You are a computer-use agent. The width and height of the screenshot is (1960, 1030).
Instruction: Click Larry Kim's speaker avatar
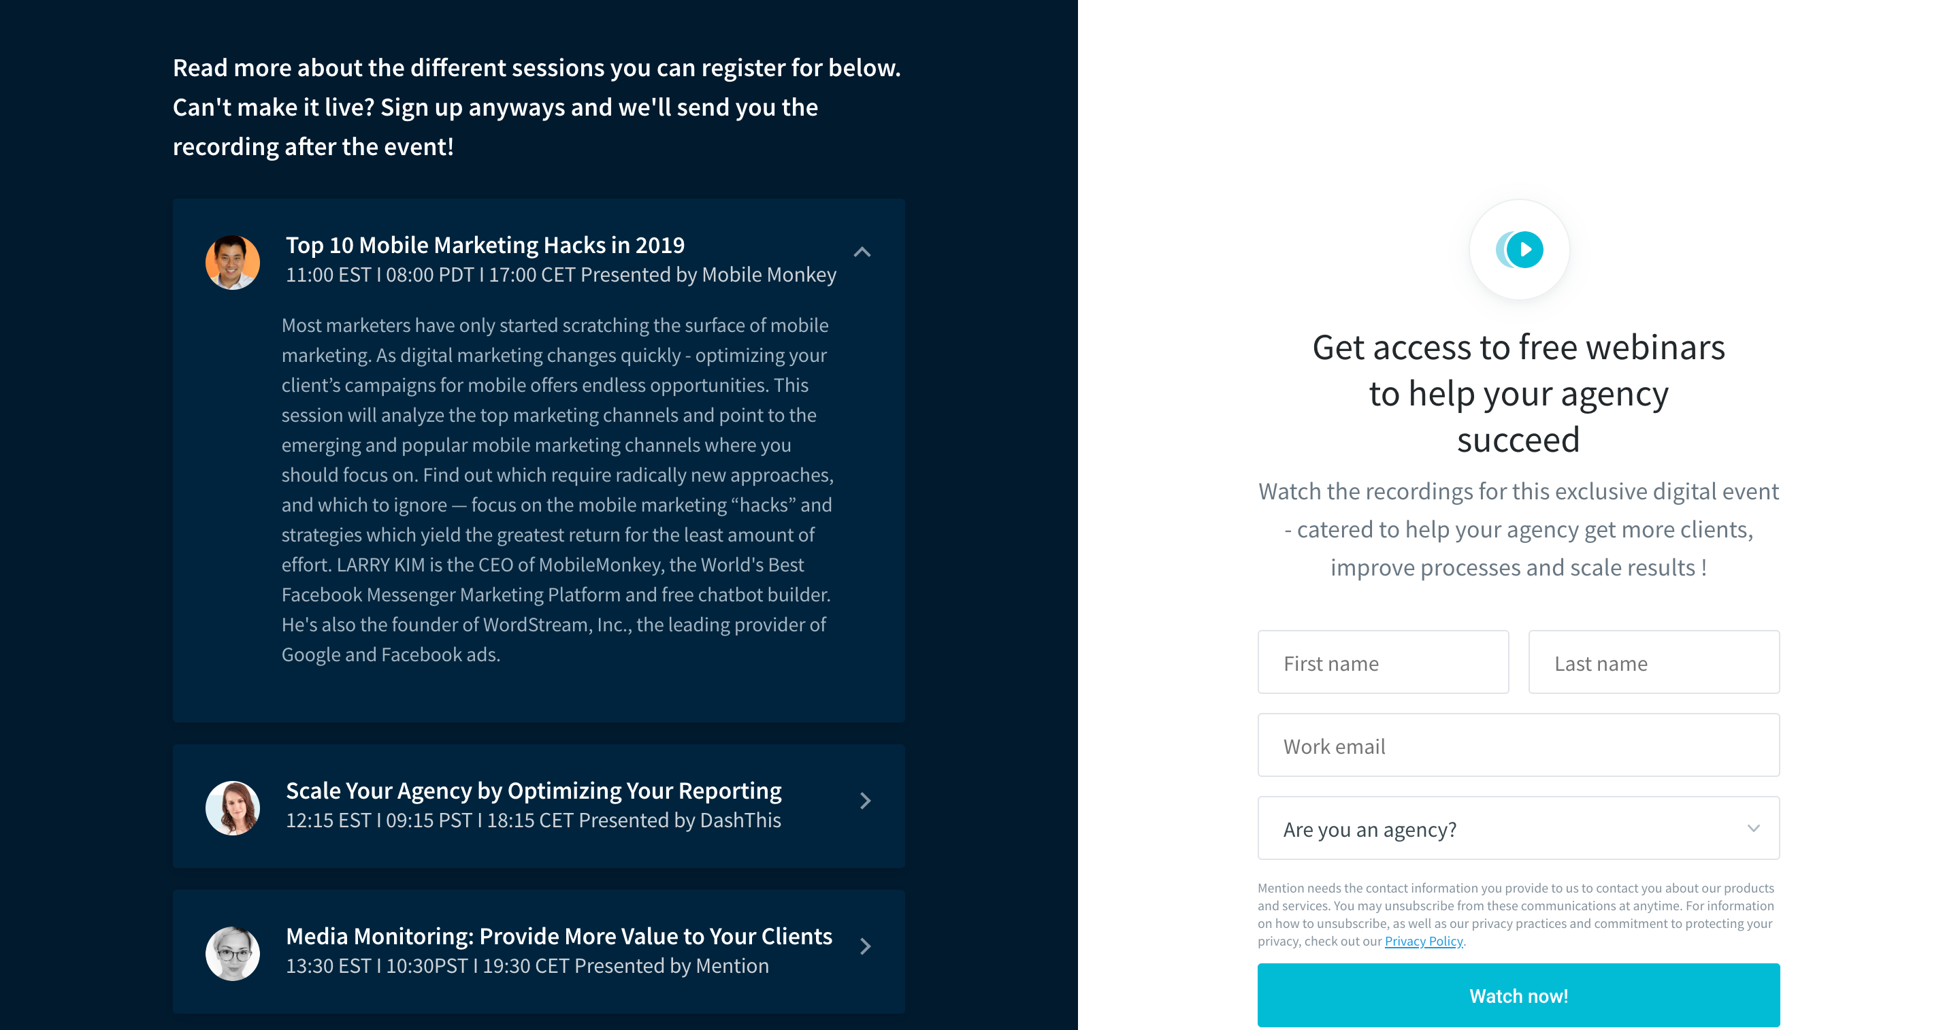tap(233, 262)
